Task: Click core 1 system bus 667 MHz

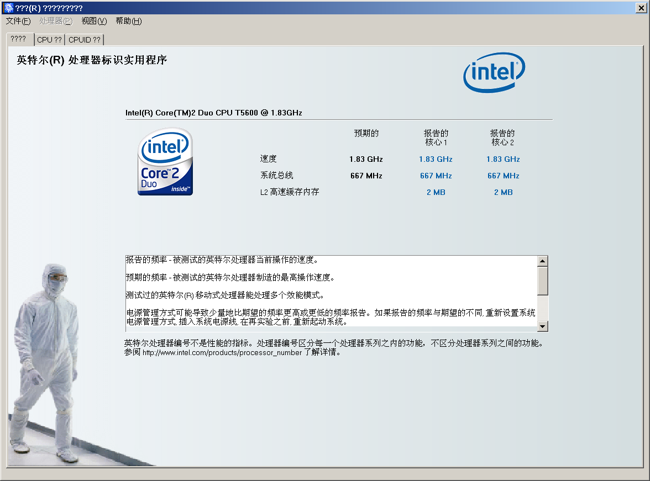Action: tap(436, 176)
